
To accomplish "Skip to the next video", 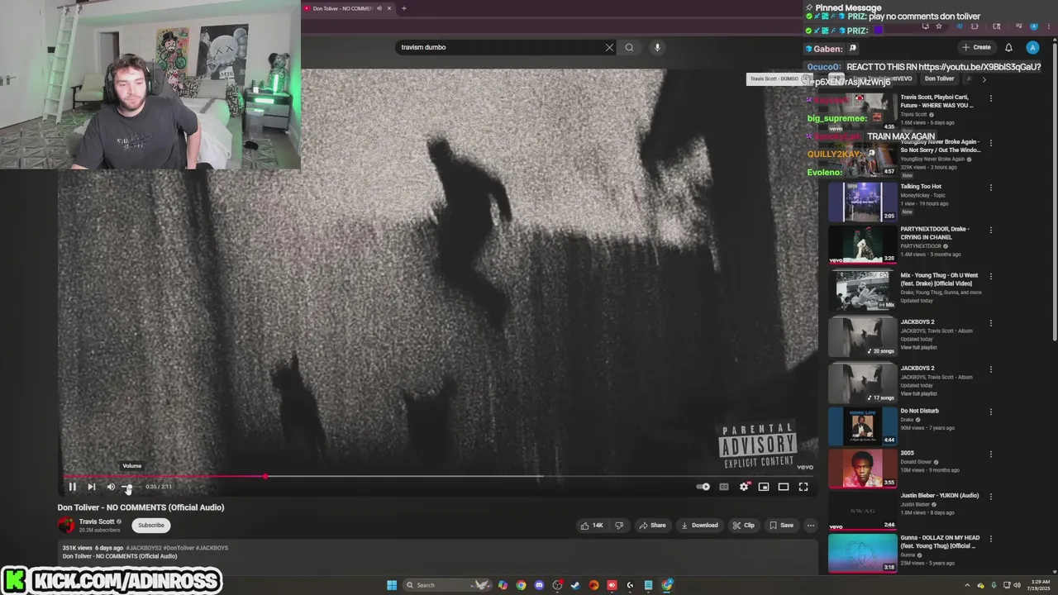I will pyautogui.click(x=92, y=487).
